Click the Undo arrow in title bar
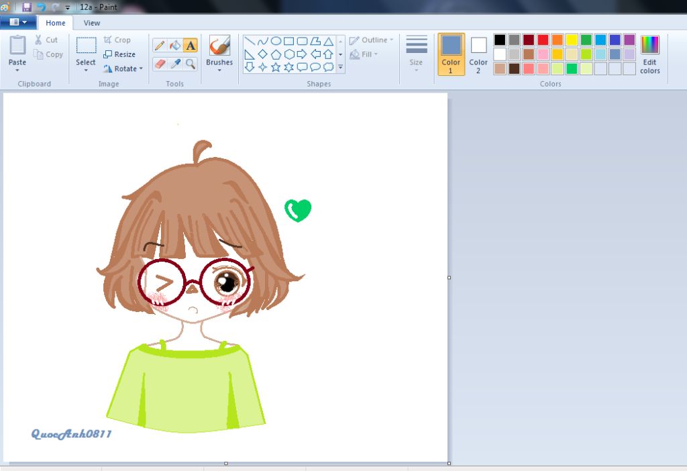687x471 pixels. point(41,7)
